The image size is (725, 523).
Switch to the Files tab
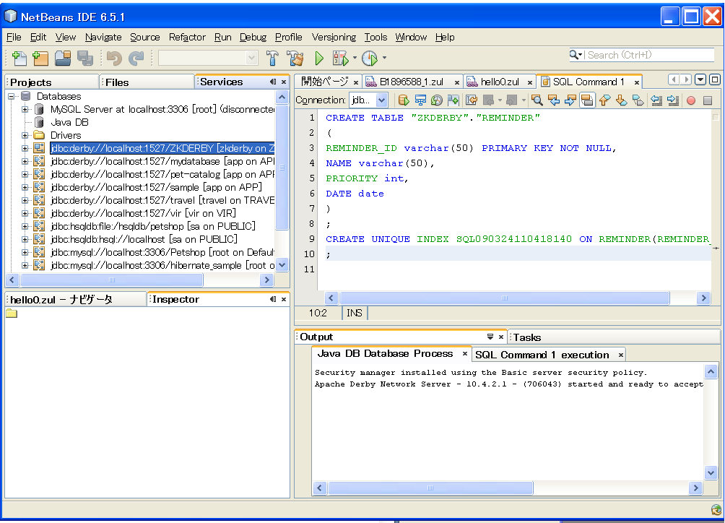[146, 82]
